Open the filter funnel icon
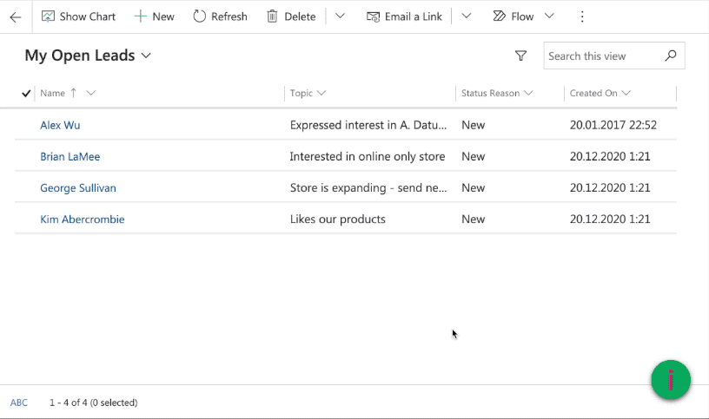The width and height of the screenshot is (709, 419). tap(520, 56)
